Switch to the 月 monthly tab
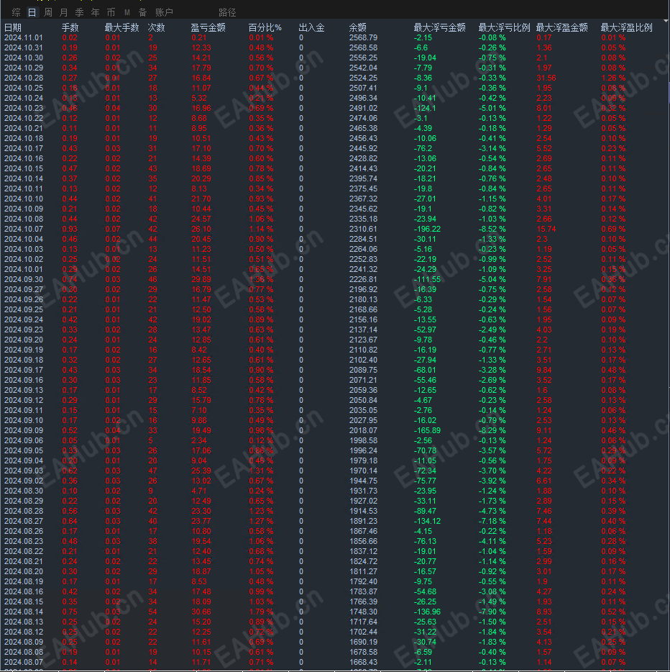 64,12
